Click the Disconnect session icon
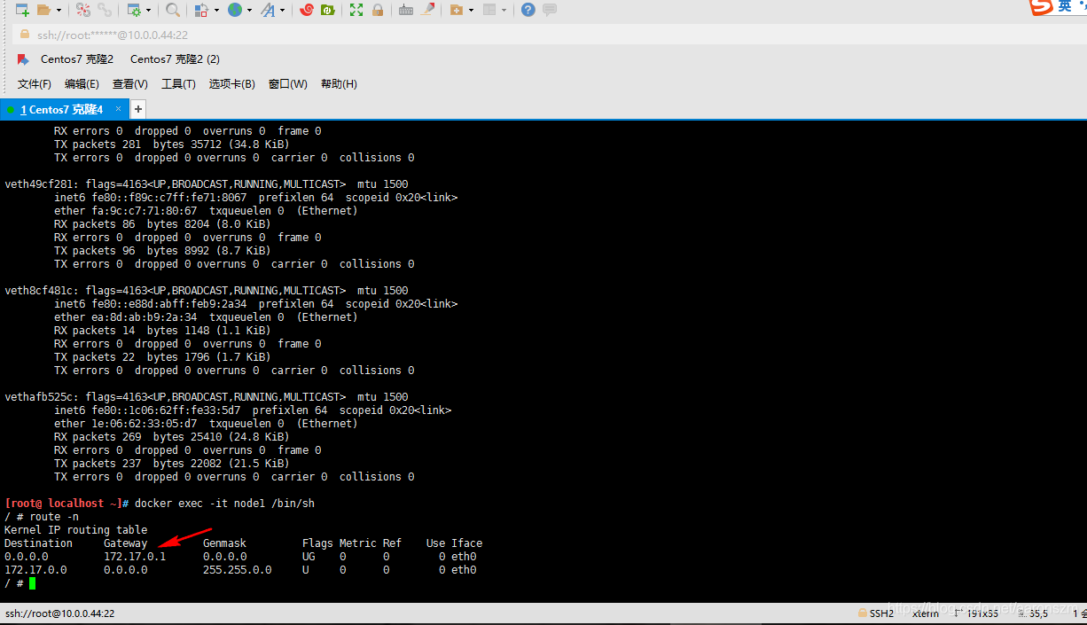 coord(83,10)
